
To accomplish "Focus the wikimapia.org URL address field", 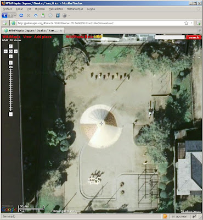I will (x=100, y=23).
